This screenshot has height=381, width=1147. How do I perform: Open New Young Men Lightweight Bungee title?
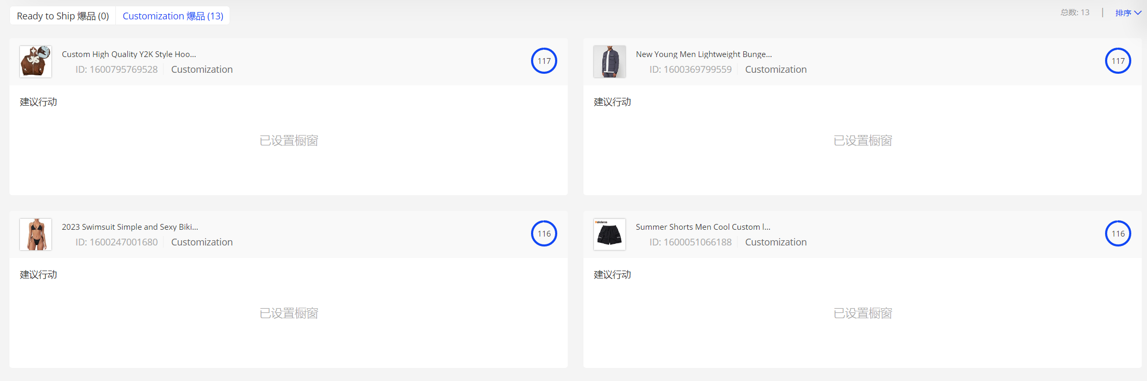[x=704, y=54]
